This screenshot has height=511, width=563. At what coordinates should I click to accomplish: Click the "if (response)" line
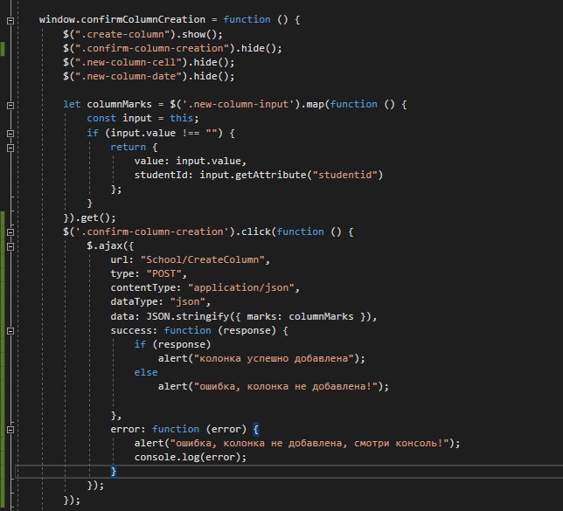point(172,344)
